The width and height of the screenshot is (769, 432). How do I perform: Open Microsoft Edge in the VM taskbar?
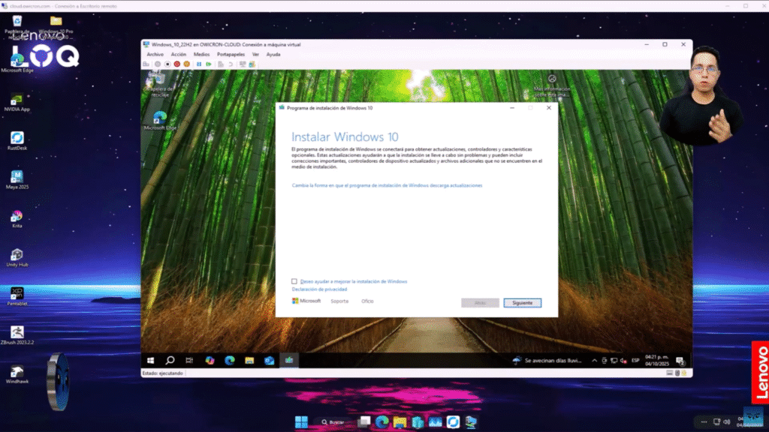coord(230,361)
